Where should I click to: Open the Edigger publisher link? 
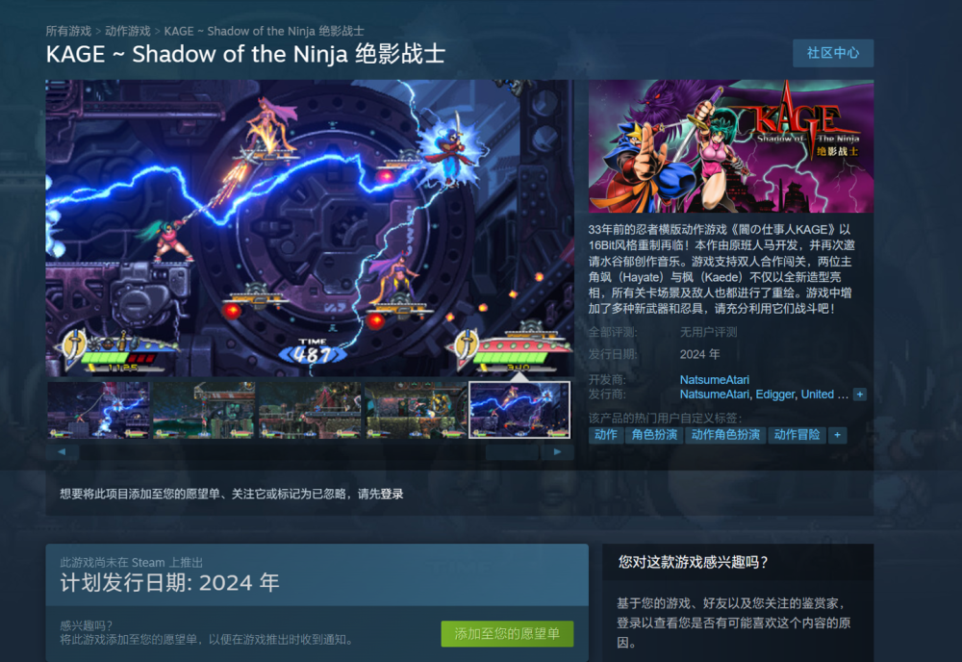[774, 395]
